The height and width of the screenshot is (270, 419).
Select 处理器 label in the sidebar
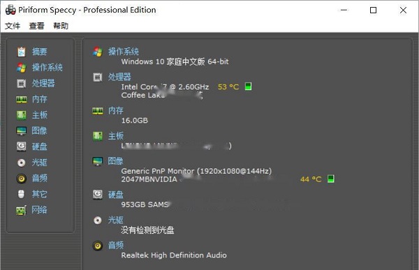[43, 83]
